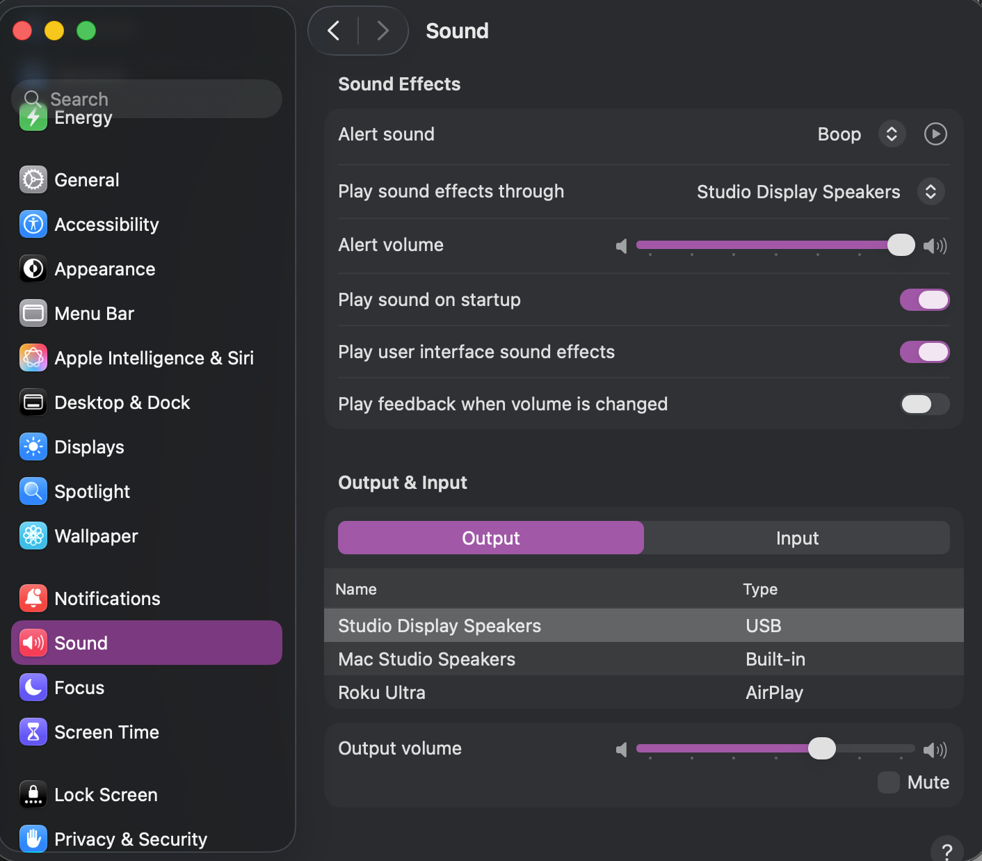Open Focus moon icon
Image resolution: width=982 pixels, height=861 pixels.
(x=33, y=687)
